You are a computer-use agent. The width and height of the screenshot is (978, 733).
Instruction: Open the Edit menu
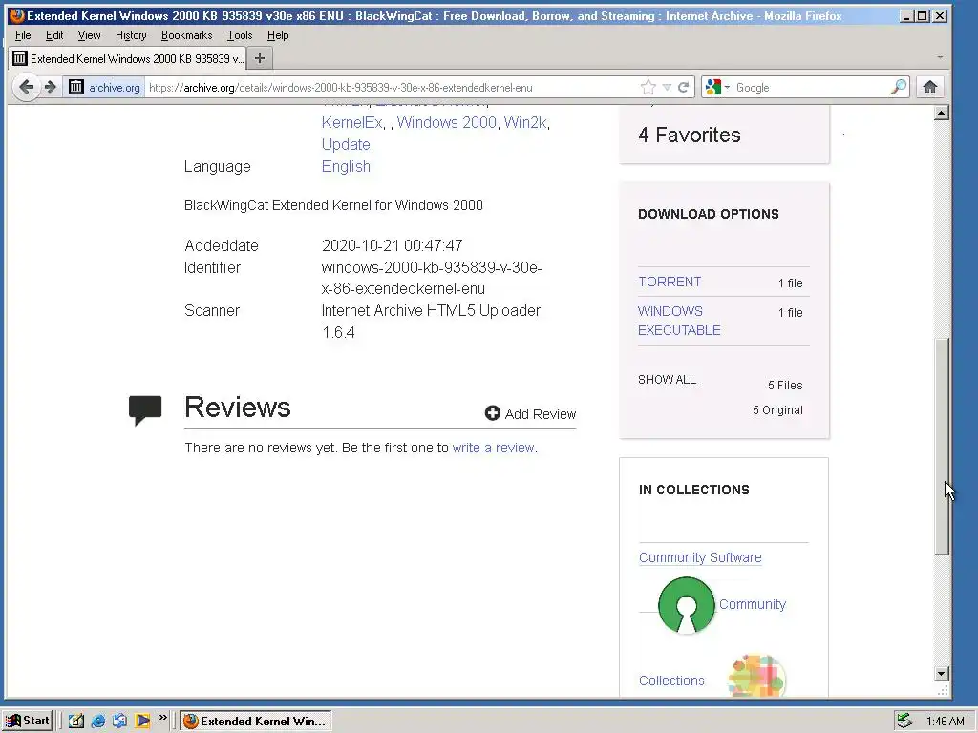click(x=54, y=35)
